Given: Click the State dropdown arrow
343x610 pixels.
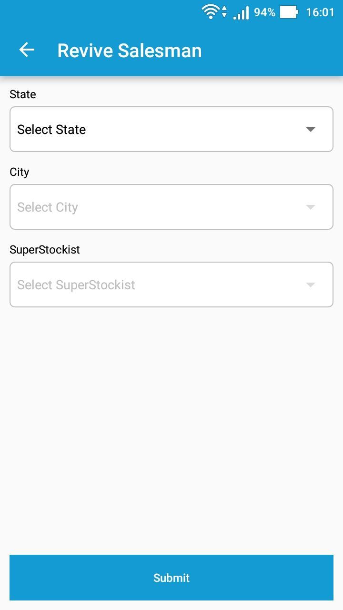Looking at the screenshot, I should [311, 129].
